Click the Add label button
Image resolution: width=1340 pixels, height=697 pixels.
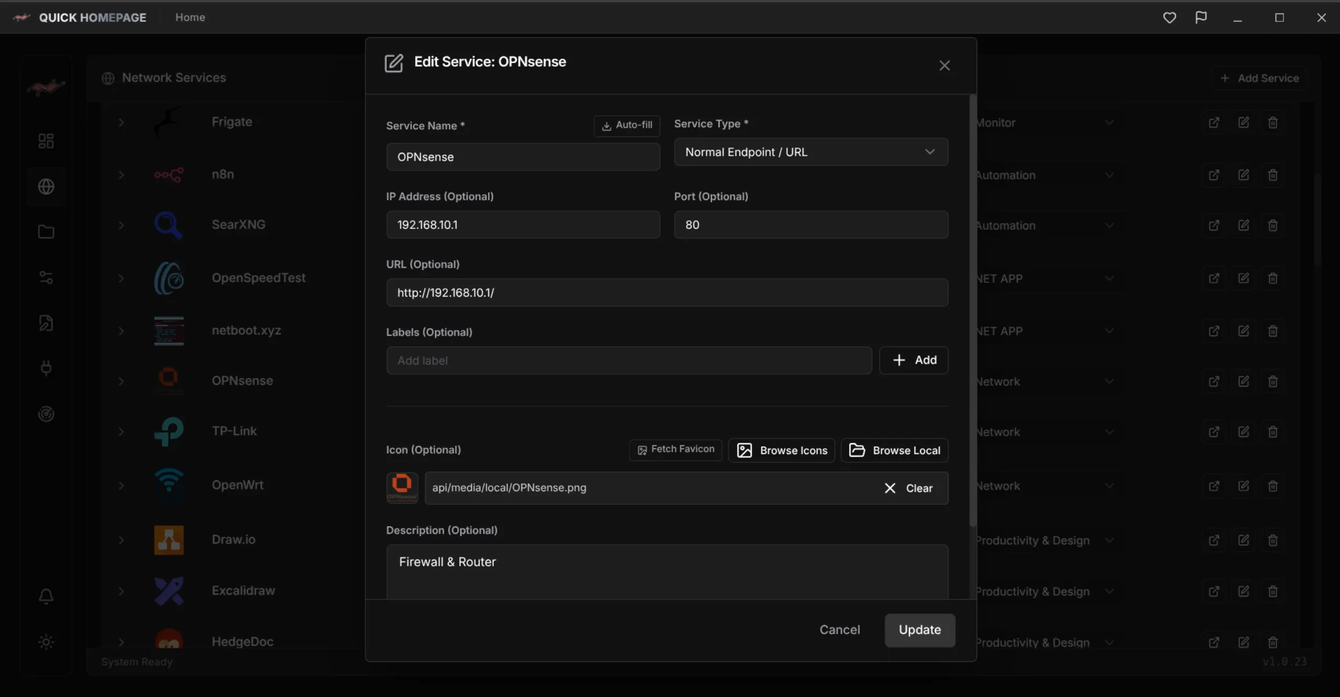tap(914, 360)
